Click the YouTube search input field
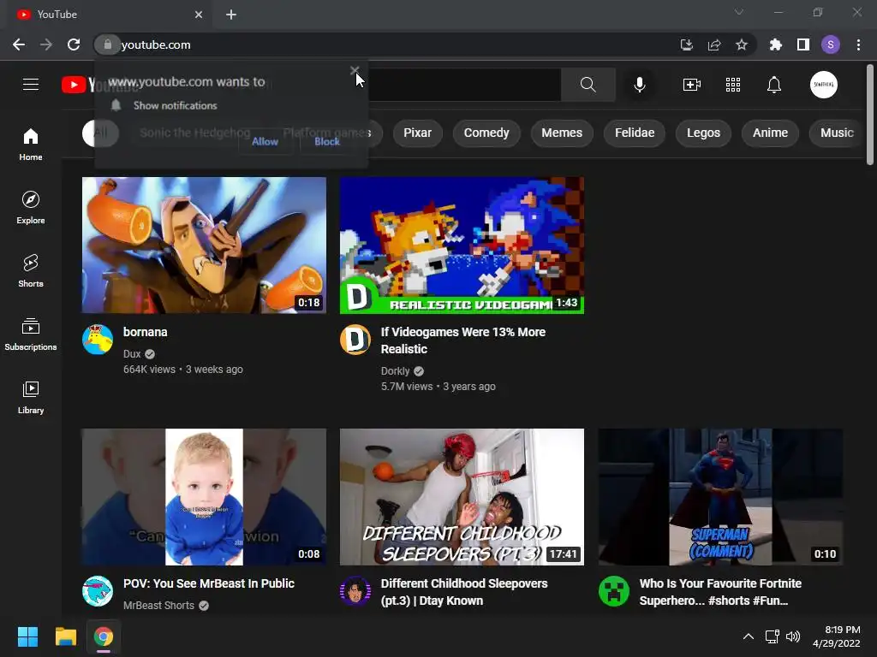 pos(464,85)
